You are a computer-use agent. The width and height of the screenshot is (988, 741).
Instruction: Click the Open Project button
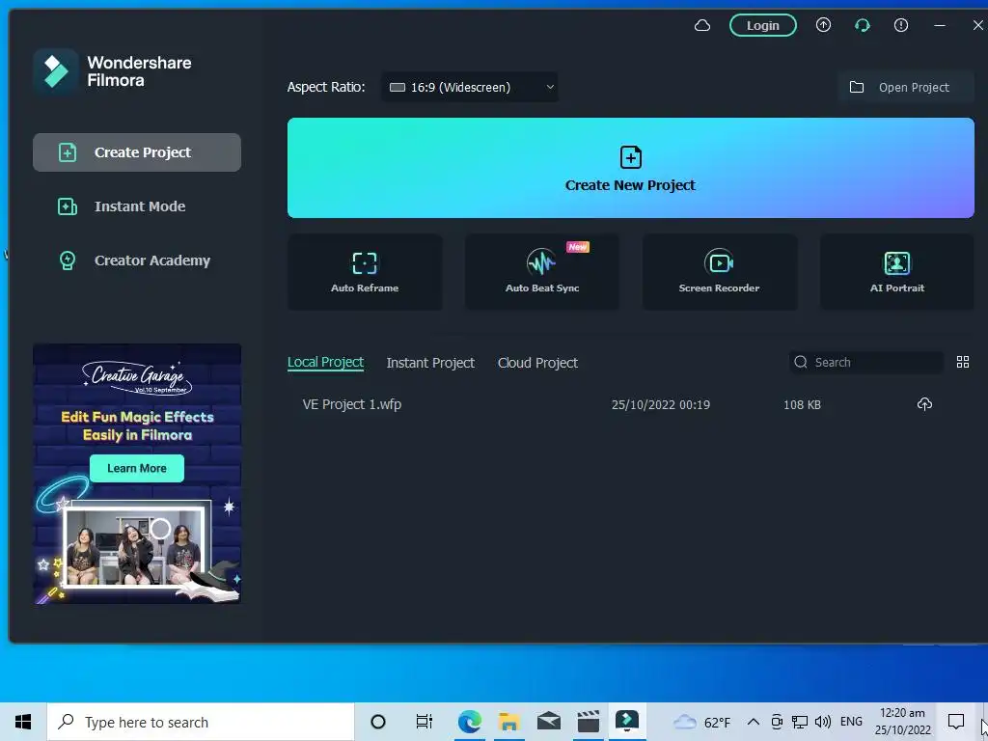point(905,87)
